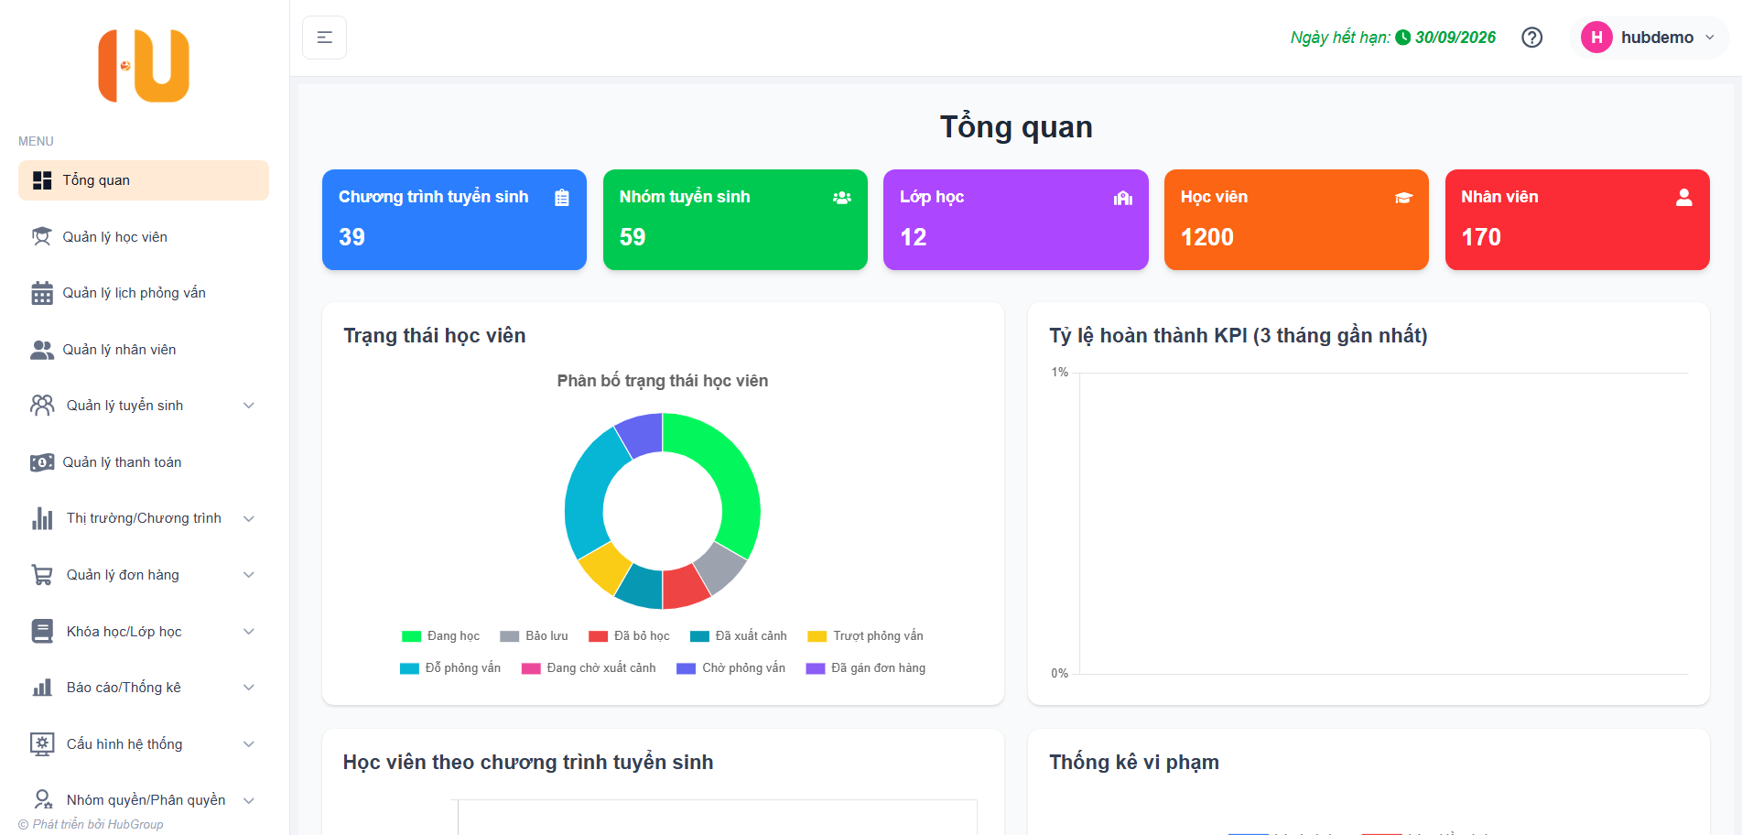
Task: Hide the Đã bỏ học legend series
Action: pos(630,636)
